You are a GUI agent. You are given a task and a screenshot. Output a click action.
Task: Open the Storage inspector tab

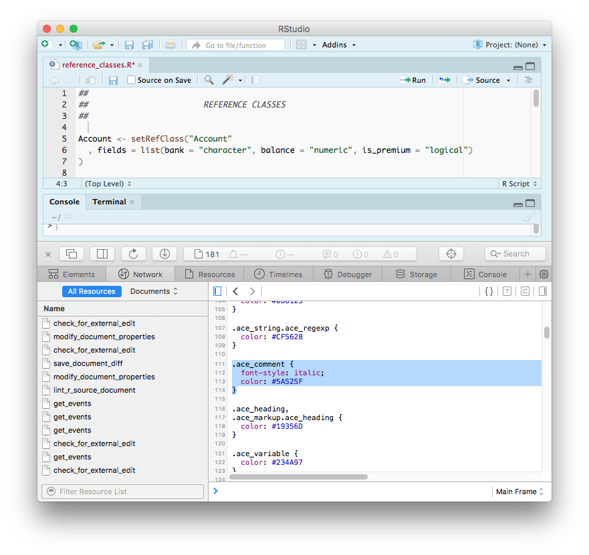click(417, 274)
